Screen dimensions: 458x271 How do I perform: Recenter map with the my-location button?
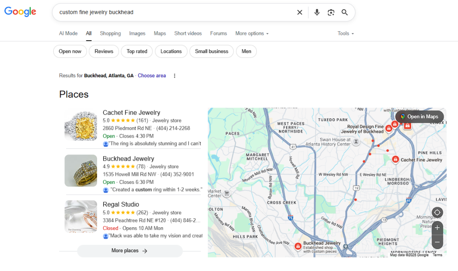pos(437,213)
